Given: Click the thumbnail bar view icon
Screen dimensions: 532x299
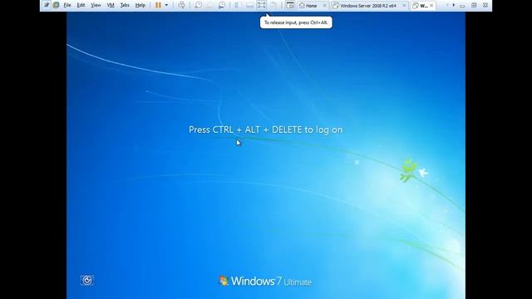Looking at the screenshot, I should pyautogui.click(x=249, y=5).
